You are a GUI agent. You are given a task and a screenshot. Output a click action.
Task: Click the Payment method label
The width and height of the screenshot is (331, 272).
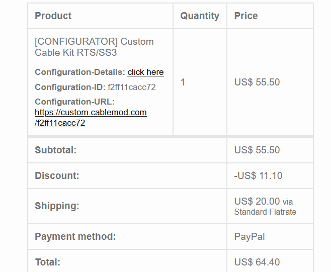75,236
